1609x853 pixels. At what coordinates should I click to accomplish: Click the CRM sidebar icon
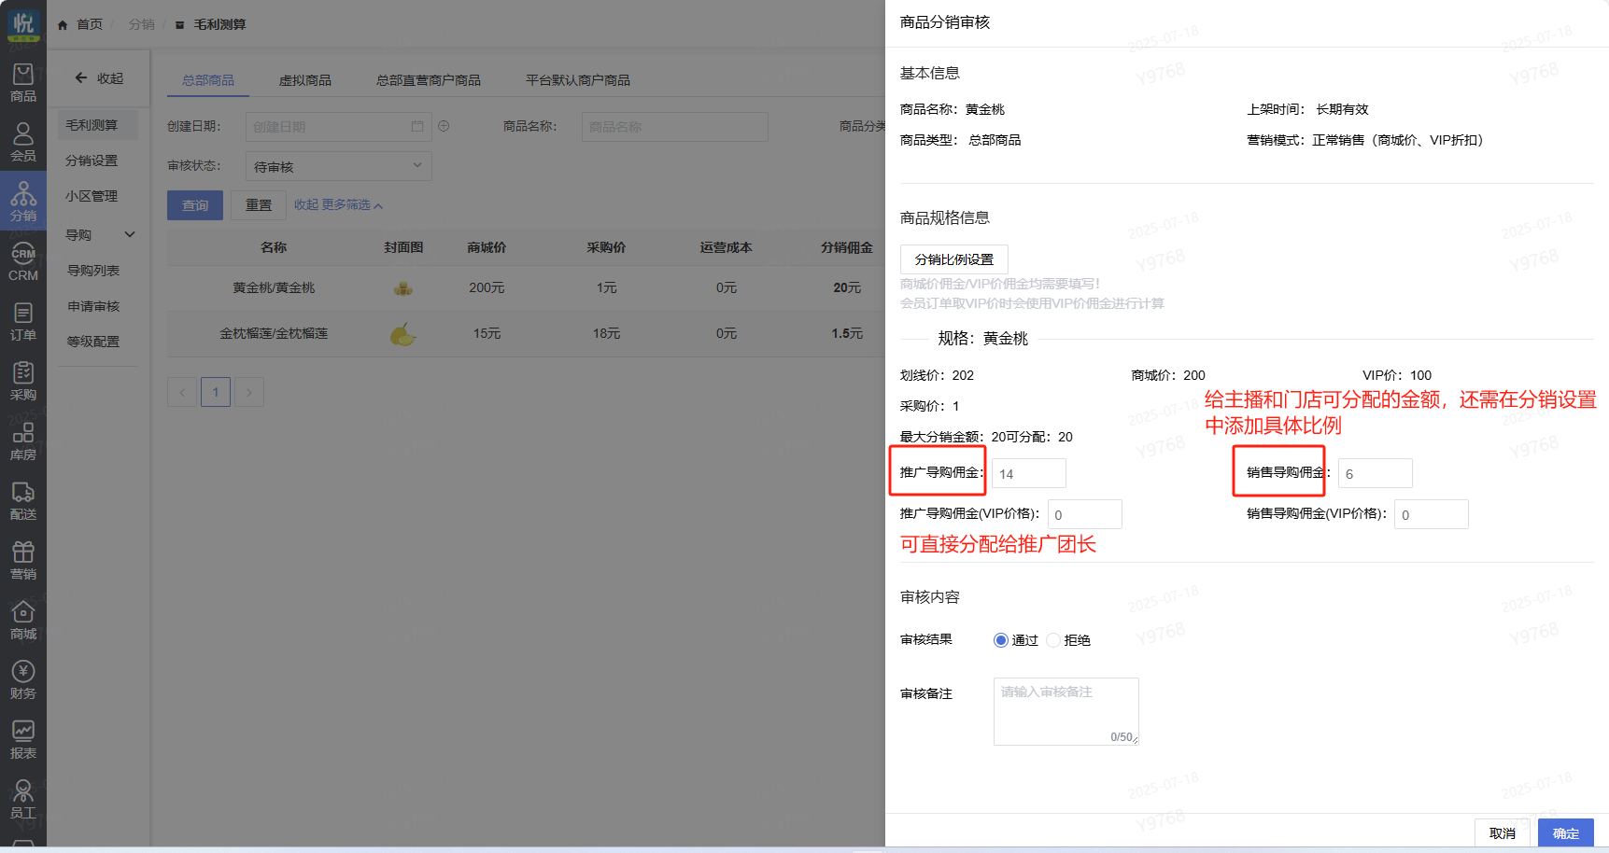pyautogui.click(x=23, y=262)
